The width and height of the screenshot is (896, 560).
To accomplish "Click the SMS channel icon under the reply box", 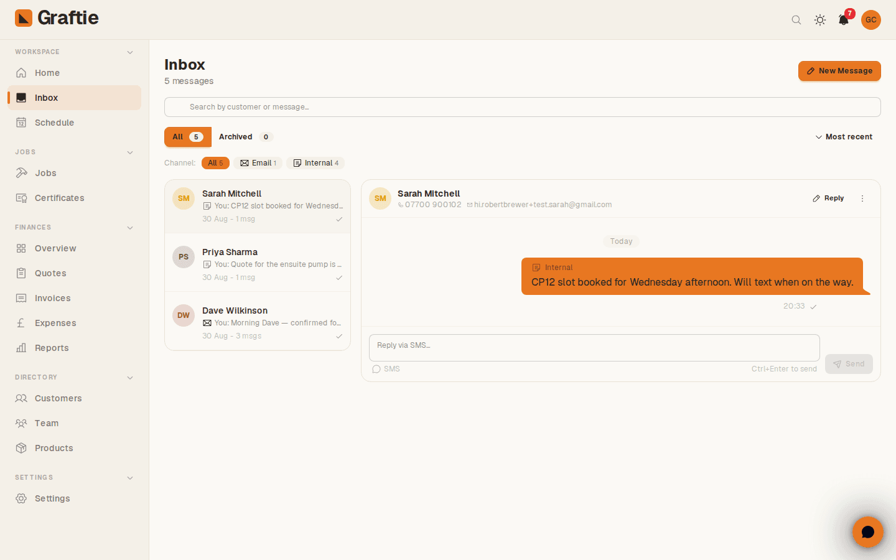I will [376, 369].
